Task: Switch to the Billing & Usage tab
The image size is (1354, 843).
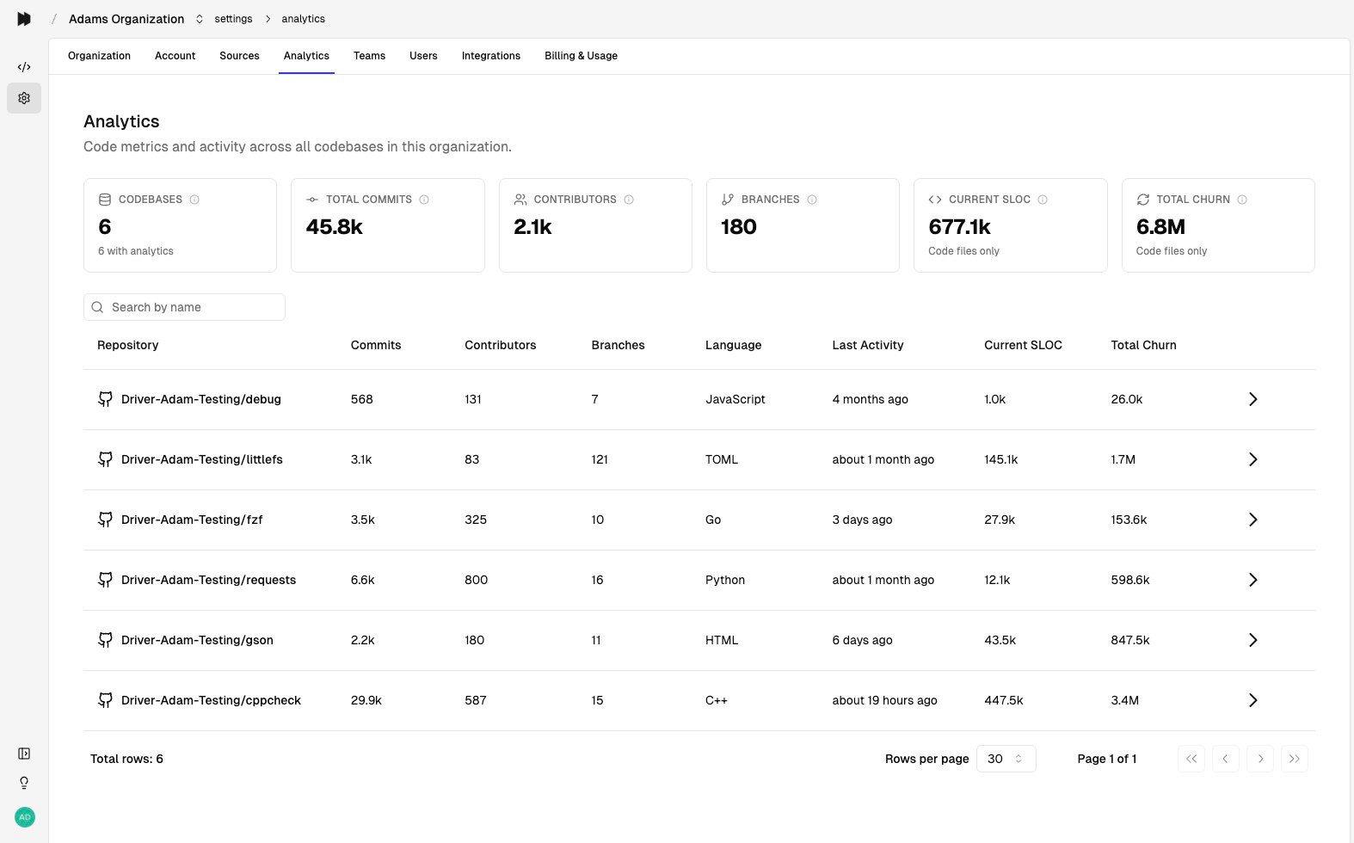Action: pyautogui.click(x=581, y=56)
